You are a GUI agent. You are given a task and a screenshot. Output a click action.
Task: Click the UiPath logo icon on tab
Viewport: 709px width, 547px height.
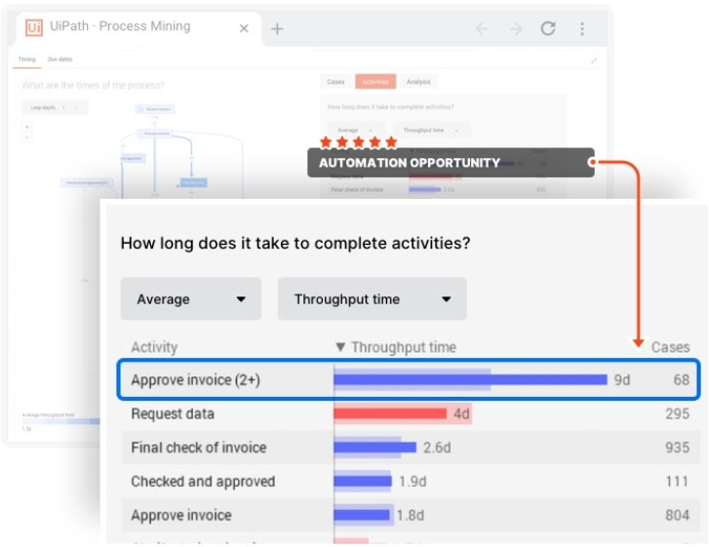34,27
